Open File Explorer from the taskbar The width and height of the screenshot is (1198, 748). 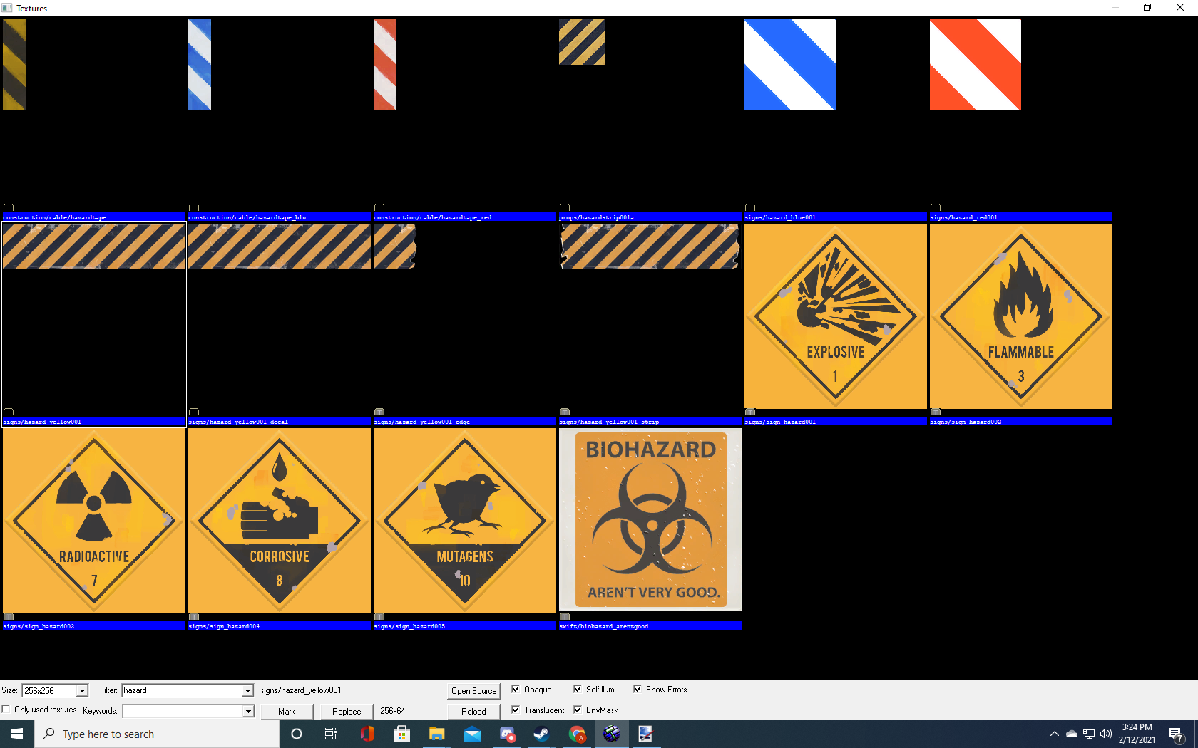(x=436, y=734)
